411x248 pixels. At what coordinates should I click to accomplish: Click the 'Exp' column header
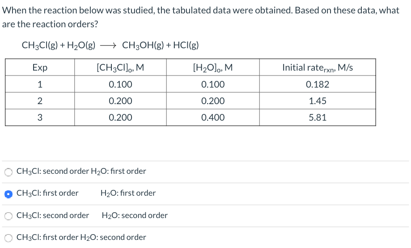click(x=40, y=67)
